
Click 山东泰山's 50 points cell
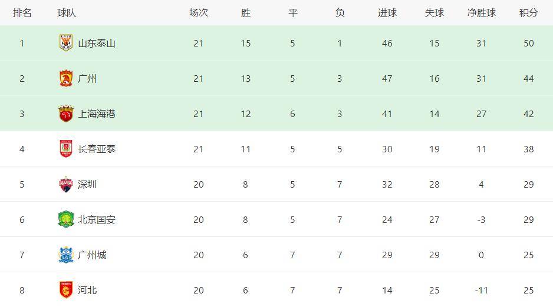pyautogui.click(x=528, y=44)
